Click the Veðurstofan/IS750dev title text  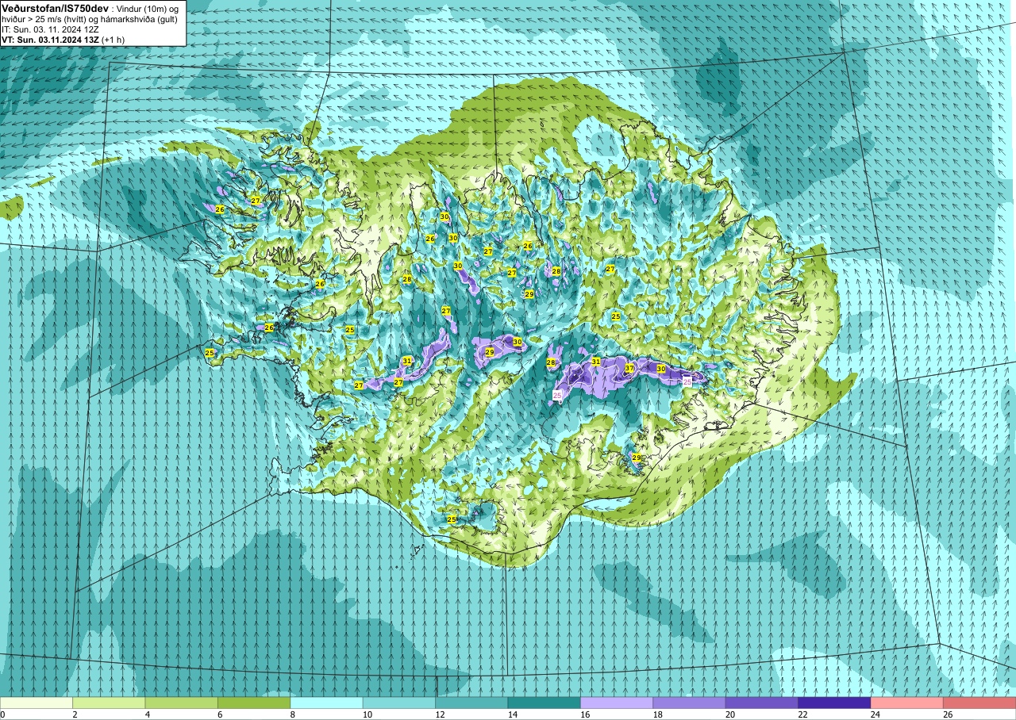[56, 7]
